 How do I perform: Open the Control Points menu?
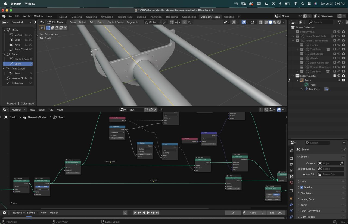click(x=115, y=22)
